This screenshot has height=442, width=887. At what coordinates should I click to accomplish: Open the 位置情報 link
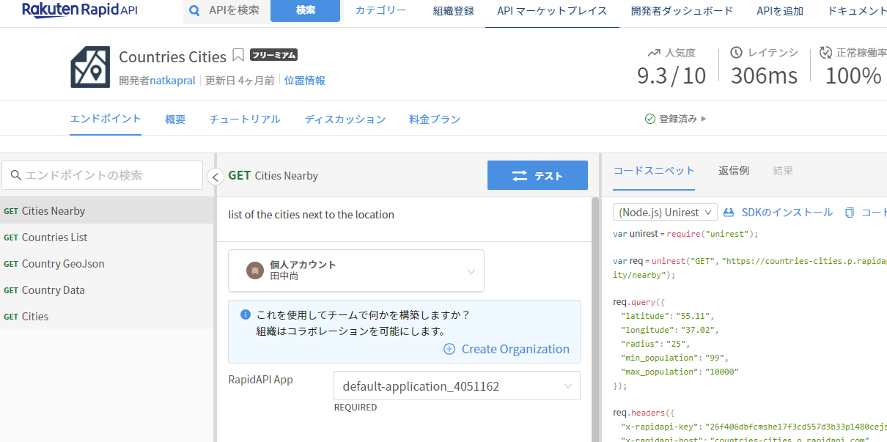305,81
